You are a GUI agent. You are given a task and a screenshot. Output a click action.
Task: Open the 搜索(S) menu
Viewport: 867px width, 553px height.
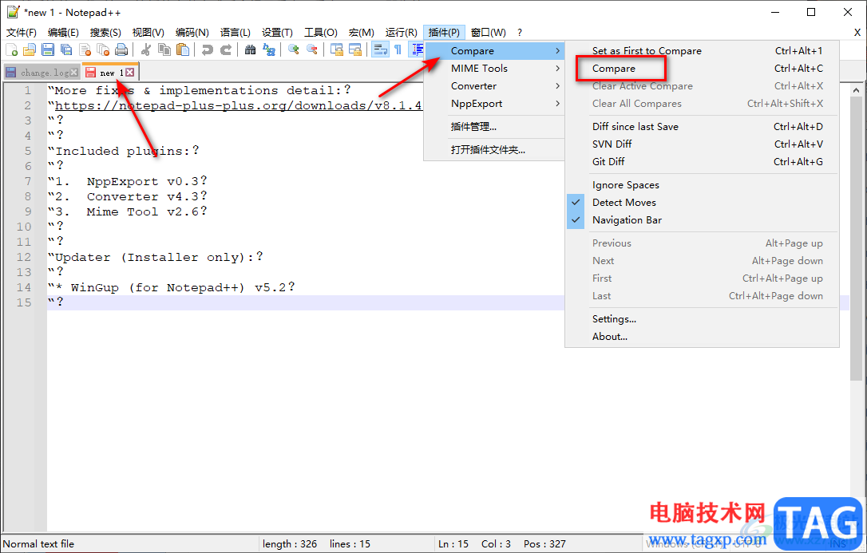(x=105, y=33)
